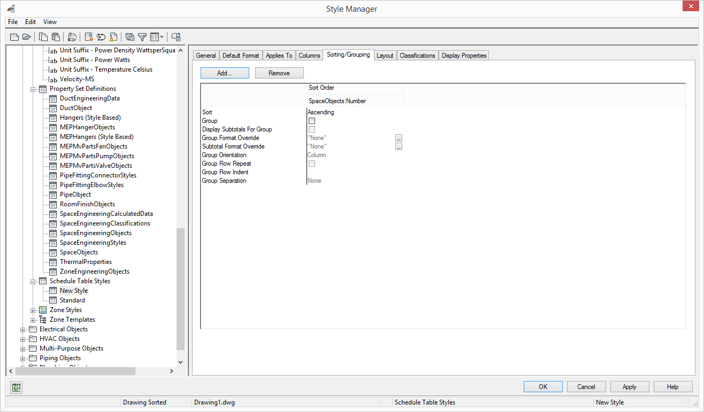
Task: Enable the Group checkbox
Action: coord(312,121)
